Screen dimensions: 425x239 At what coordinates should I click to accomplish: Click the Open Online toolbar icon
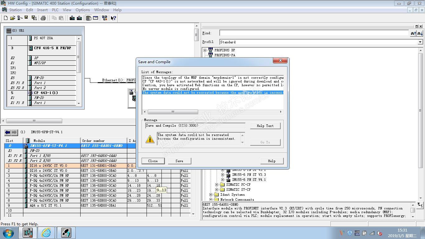19,18
